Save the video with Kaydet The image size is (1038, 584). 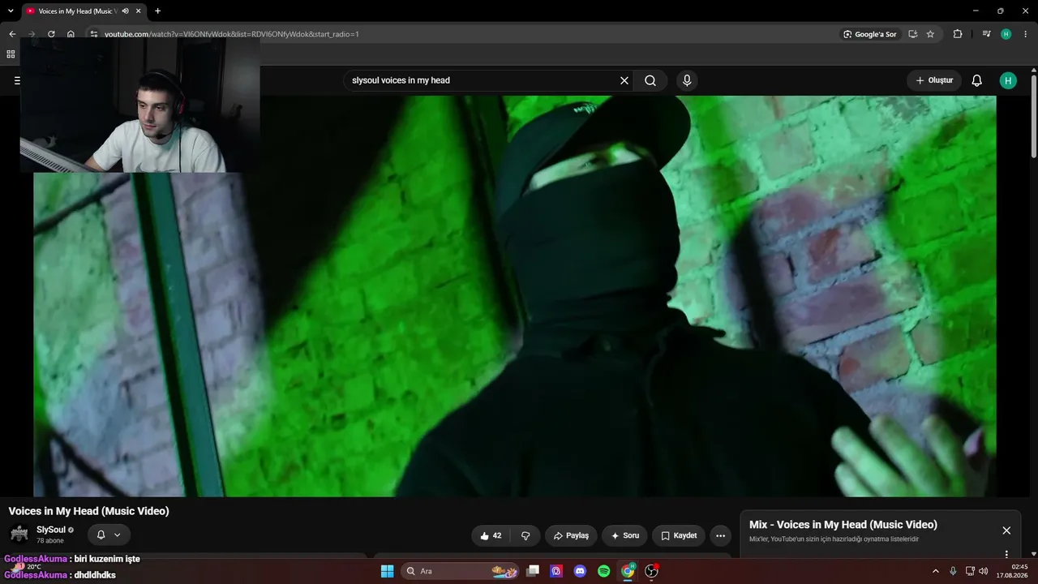point(679,535)
